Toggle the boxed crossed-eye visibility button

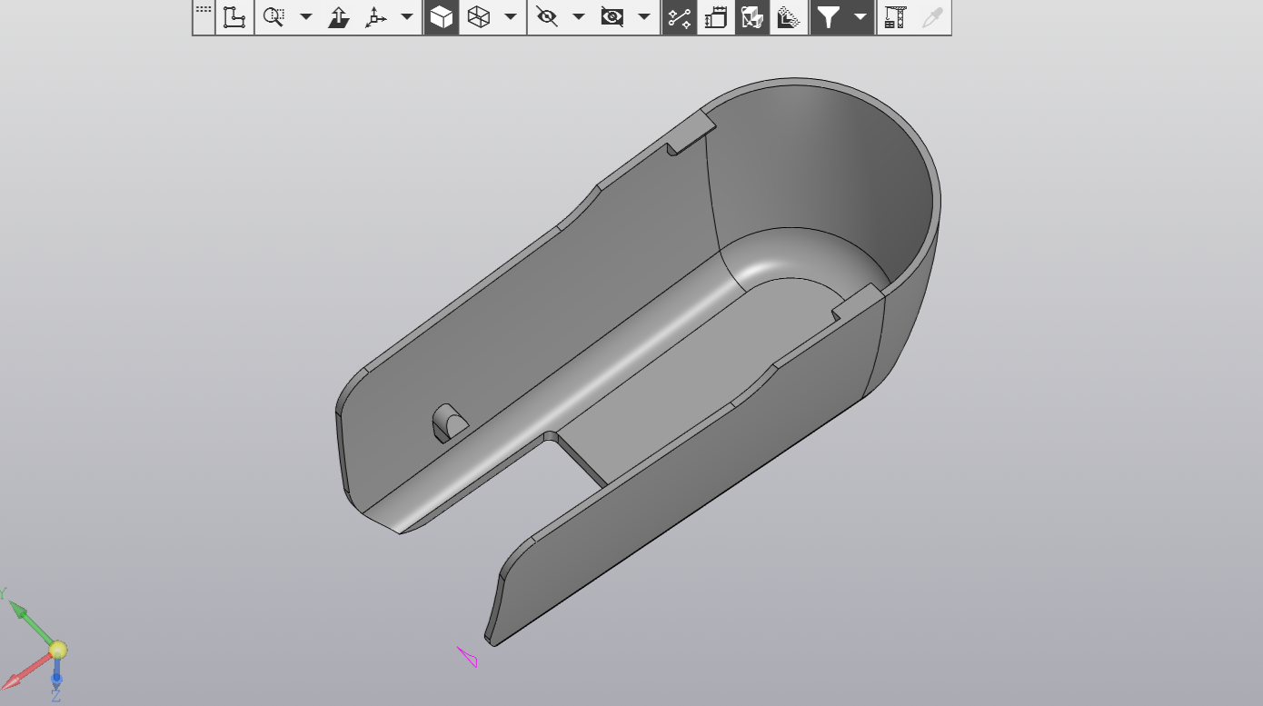[x=612, y=17]
